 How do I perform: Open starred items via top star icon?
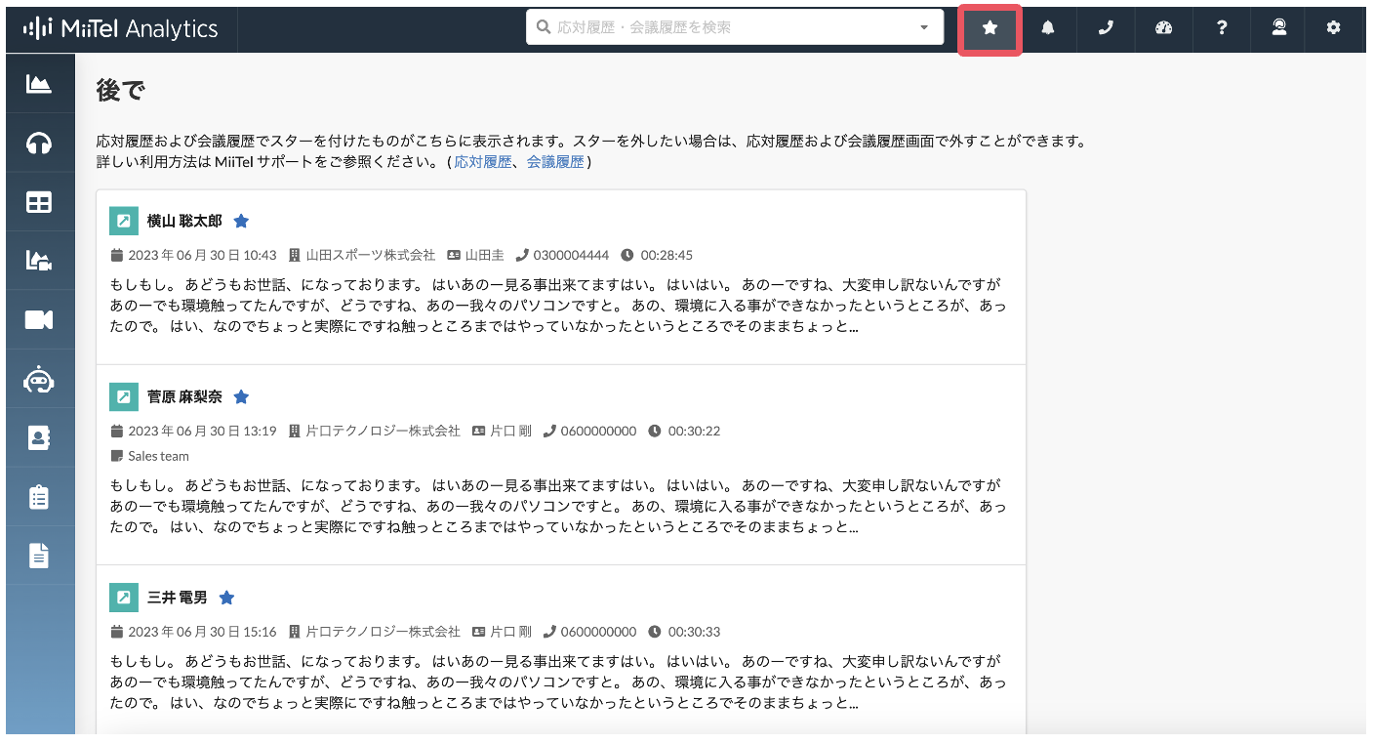(990, 28)
